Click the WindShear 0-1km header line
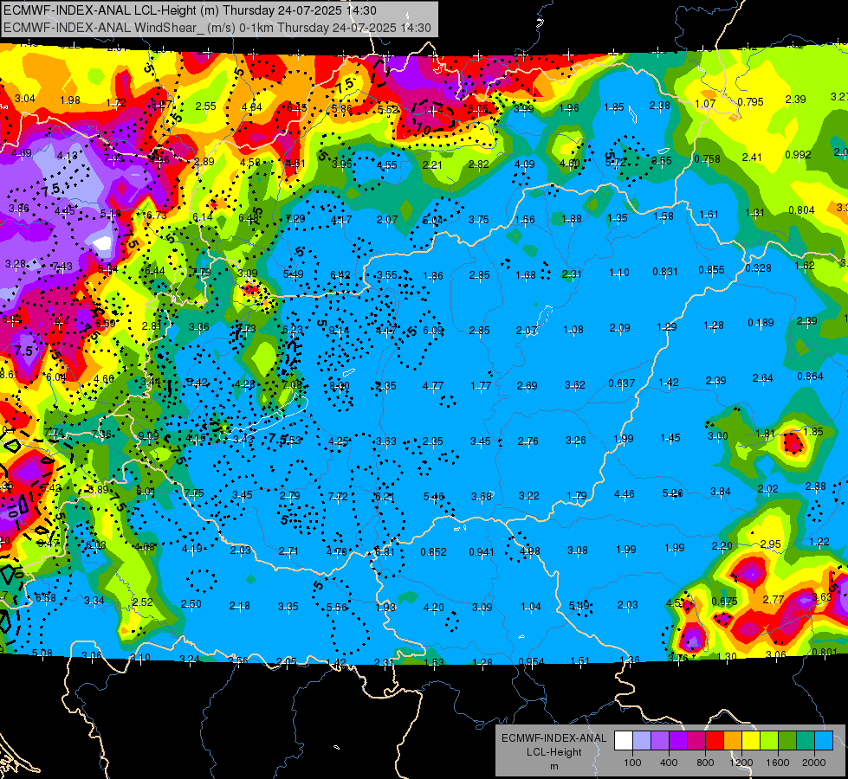The image size is (848, 779). (217, 28)
